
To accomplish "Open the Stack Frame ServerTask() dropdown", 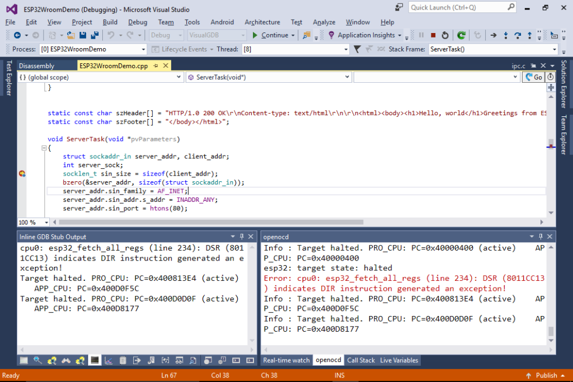I will 555,49.
